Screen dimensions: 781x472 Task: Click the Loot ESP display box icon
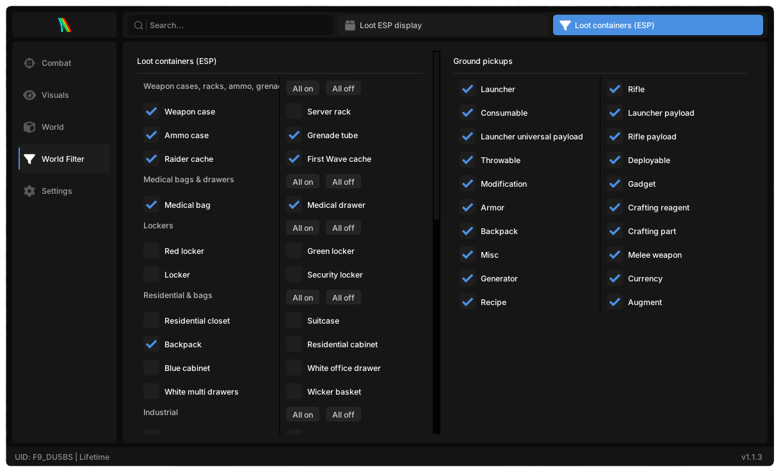[x=350, y=25]
